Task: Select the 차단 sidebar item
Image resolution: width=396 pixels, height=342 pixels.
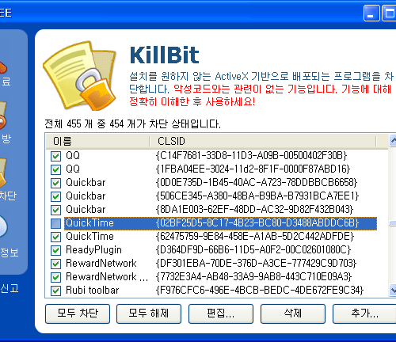Action: click(8, 196)
